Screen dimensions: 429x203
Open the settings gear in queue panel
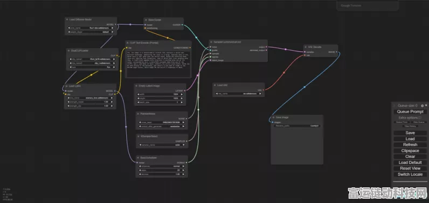[x=422, y=106]
